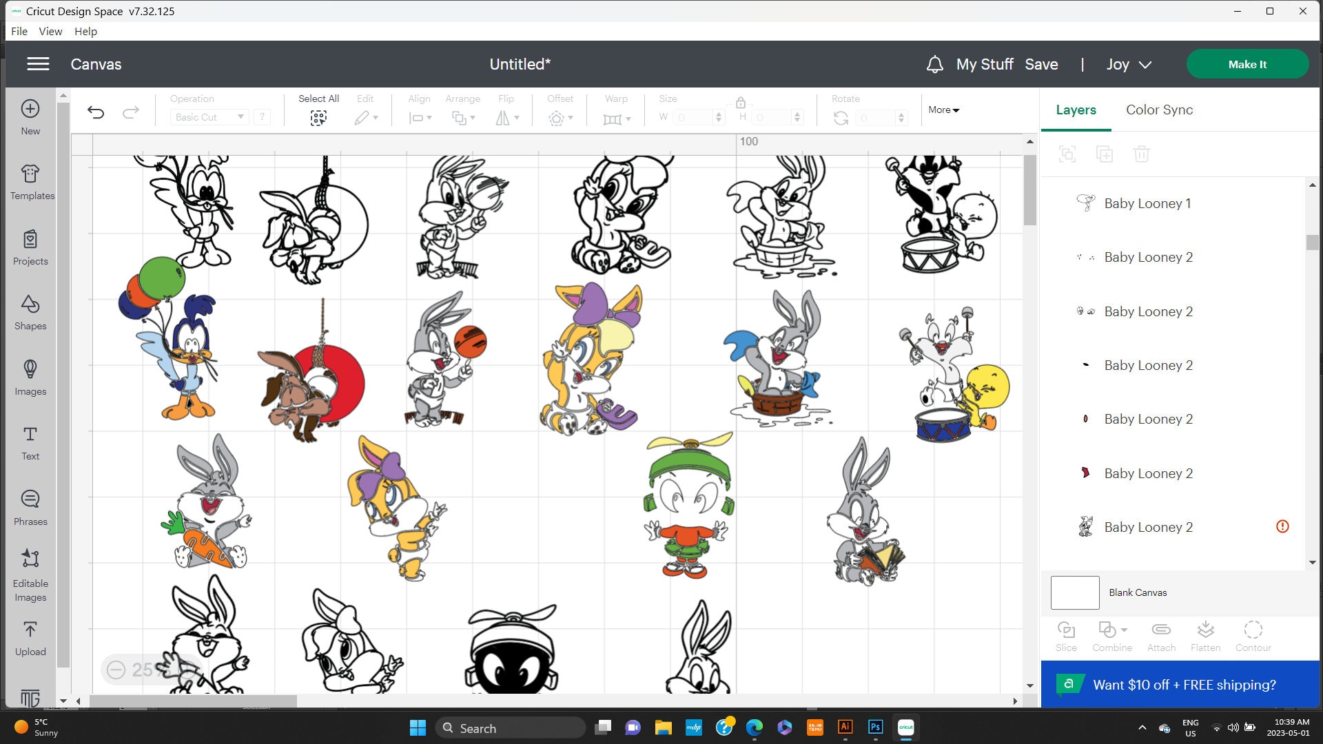Click the Make It button
The height and width of the screenshot is (744, 1323).
1247,64
